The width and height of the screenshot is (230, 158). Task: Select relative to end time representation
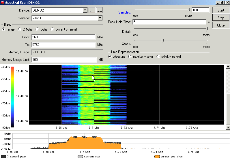158,57
